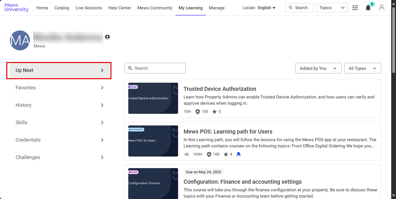Open Mews POS: Learning path for Users title
396x199 pixels.
228,131
